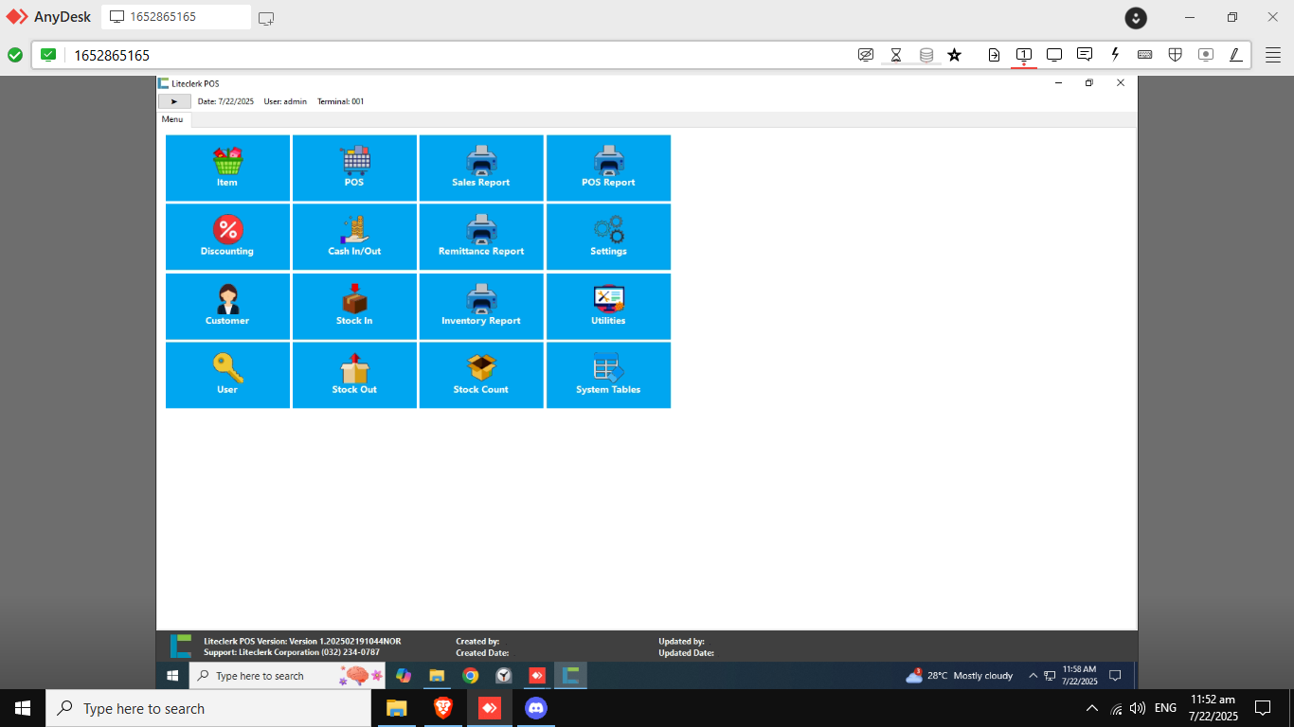This screenshot has width=1294, height=727.
Task: Open the Settings gears tile
Action: [x=608, y=237]
